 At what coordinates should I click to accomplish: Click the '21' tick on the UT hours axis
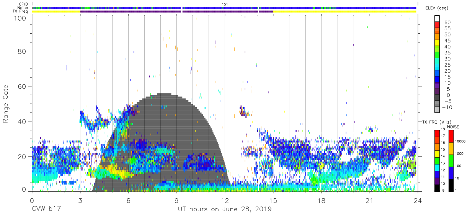370,200
